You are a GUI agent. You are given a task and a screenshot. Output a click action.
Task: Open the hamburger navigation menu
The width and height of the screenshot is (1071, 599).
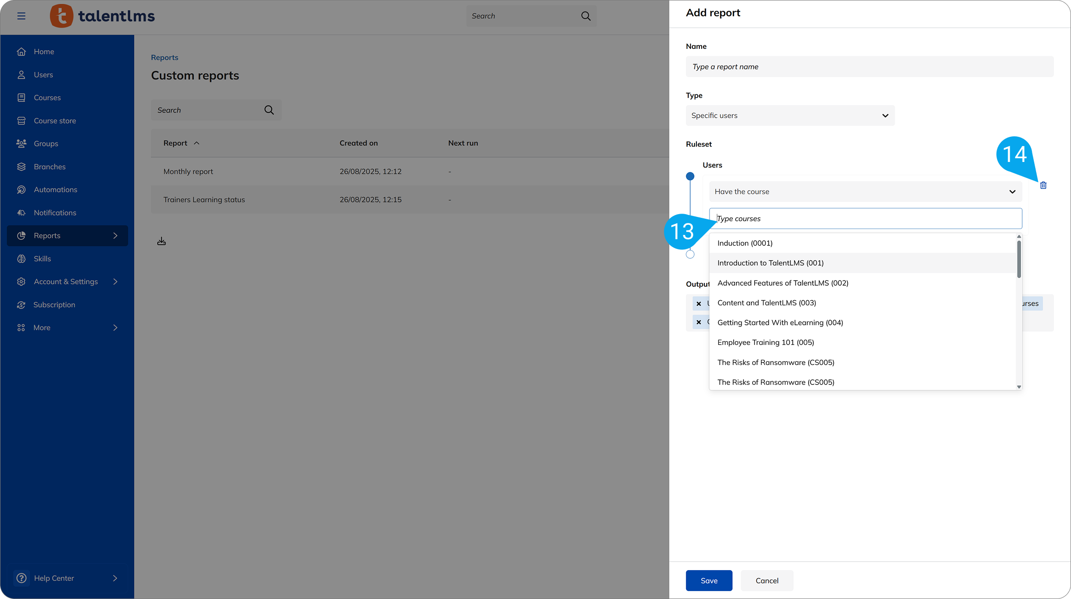pyautogui.click(x=21, y=15)
